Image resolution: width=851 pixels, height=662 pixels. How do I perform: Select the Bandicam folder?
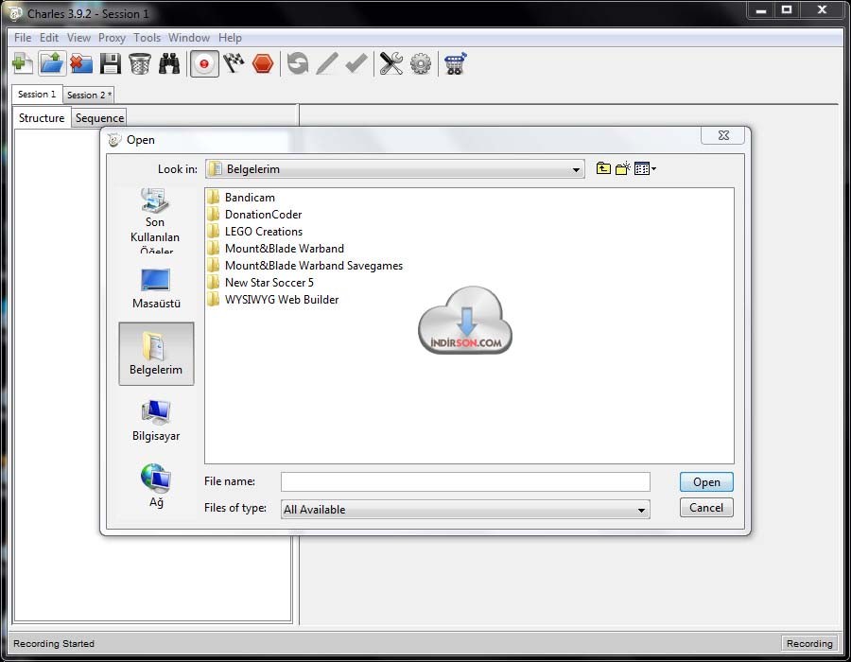point(241,198)
